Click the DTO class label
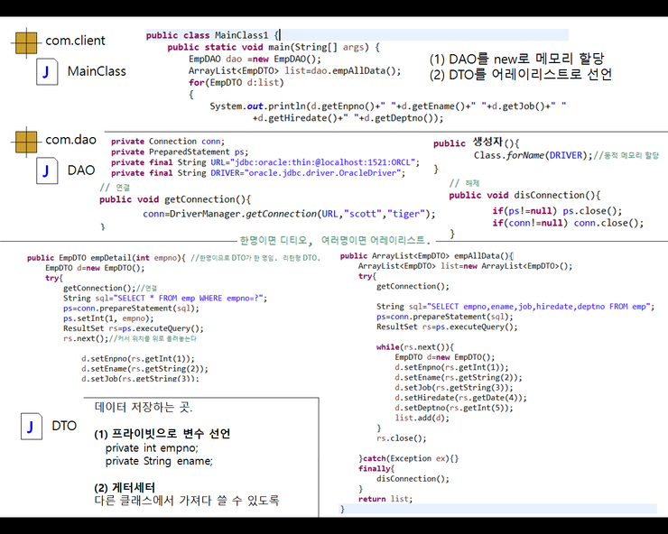 click(x=64, y=426)
